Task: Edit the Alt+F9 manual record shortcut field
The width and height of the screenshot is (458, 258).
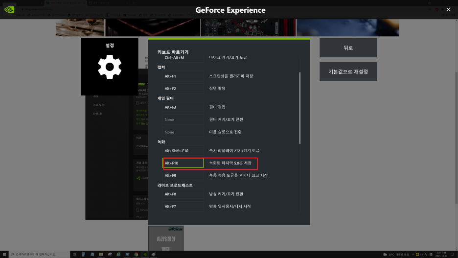Action: [x=183, y=176]
